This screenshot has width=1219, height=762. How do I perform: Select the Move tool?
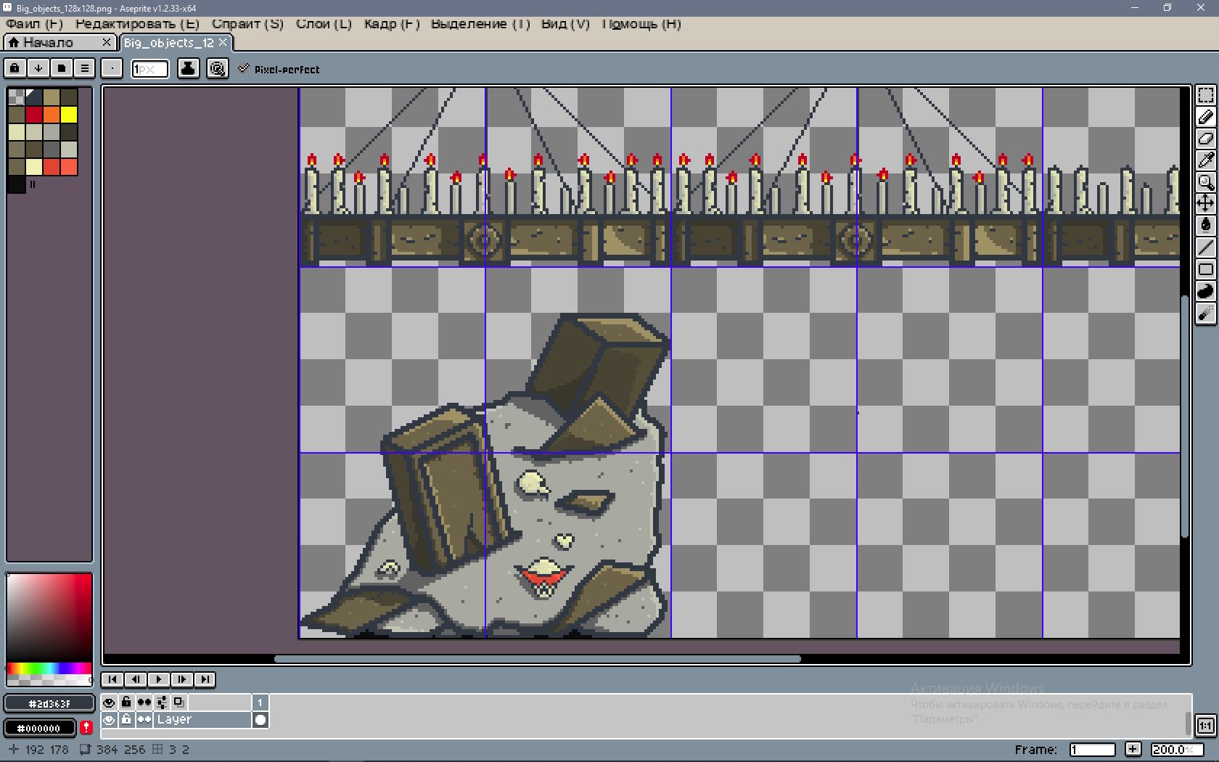[1205, 204]
